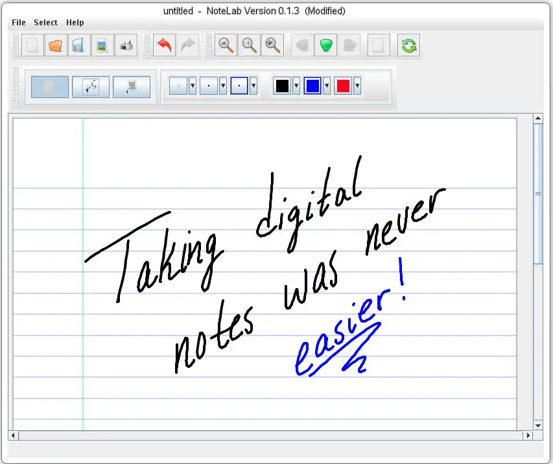
Task: Open dropdown next to red color
Action: coord(357,86)
